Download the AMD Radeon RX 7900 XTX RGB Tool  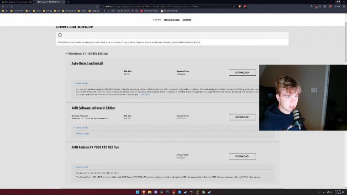[x=242, y=156]
